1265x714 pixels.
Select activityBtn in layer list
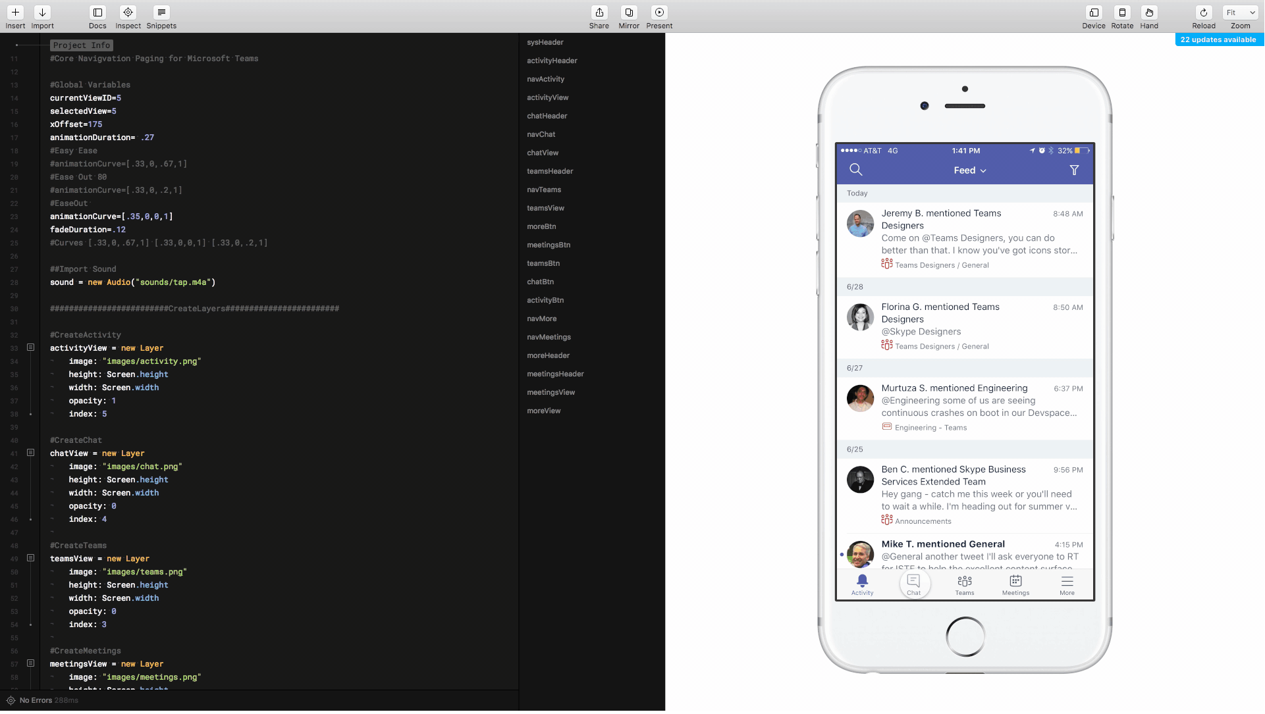[545, 300]
